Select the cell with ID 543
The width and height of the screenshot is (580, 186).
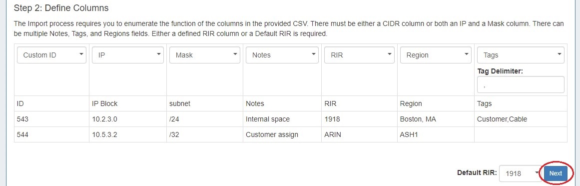coord(52,119)
